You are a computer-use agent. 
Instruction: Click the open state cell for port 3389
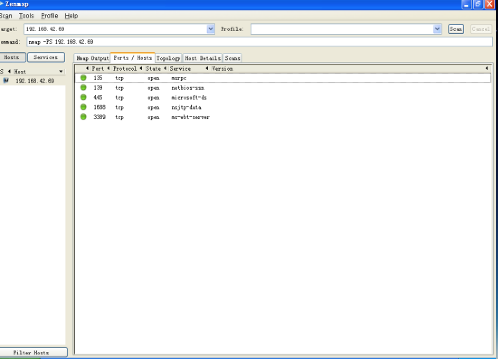(154, 117)
